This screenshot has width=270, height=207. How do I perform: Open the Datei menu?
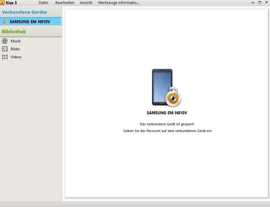pyautogui.click(x=43, y=2)
